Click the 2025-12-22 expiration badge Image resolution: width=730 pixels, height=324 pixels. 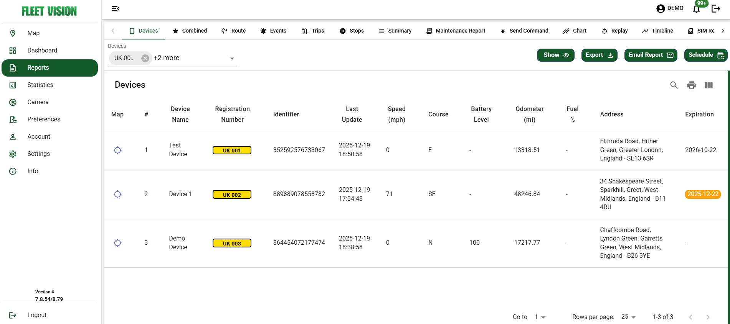(703, 194)
